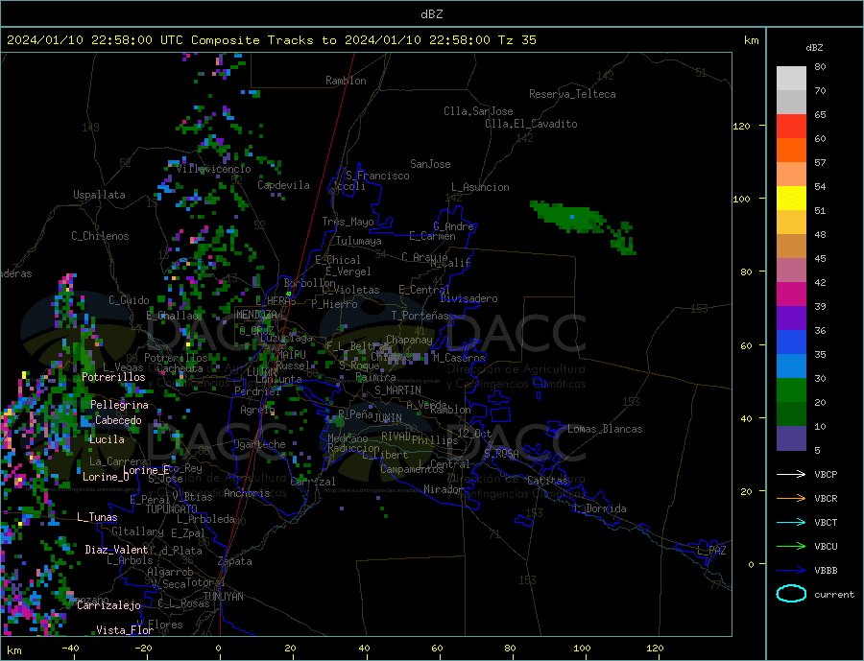The height and width of the screenshot is (661, 864).
Task: Click the Ugarteche label
Action: [259, 444]
